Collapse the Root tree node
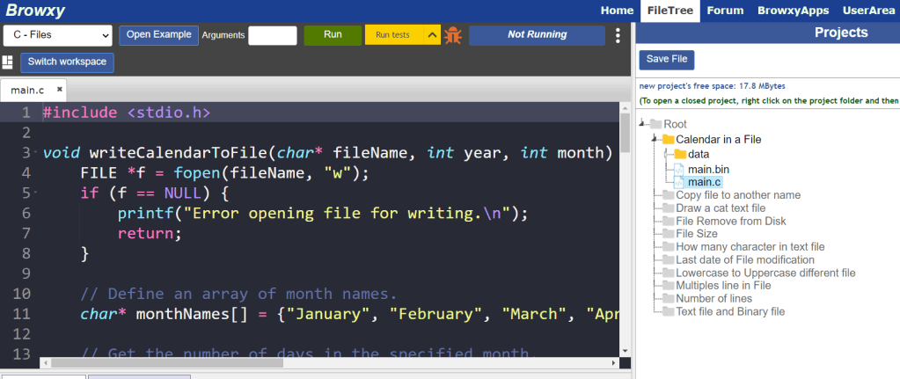 [x=643, y=124]
